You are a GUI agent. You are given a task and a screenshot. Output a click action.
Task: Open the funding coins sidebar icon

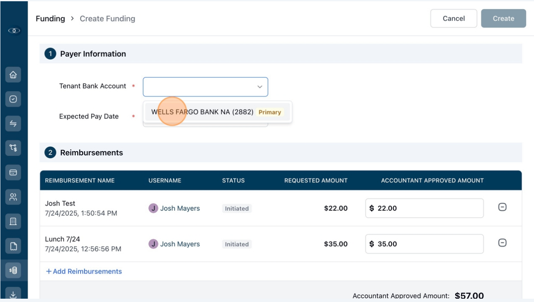click(x=13, y=271)
